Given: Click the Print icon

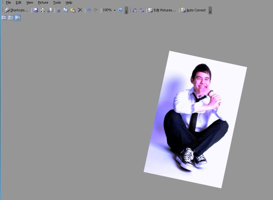Looking at the screenshot, I should (x=43, y=10).
